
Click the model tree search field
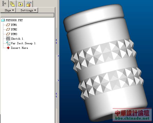coord(27,15)
